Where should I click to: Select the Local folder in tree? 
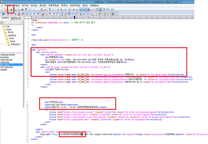(10, 38)
